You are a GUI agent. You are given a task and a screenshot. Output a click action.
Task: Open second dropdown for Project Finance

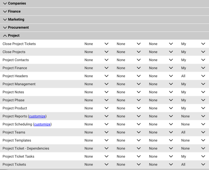point(129,68)
